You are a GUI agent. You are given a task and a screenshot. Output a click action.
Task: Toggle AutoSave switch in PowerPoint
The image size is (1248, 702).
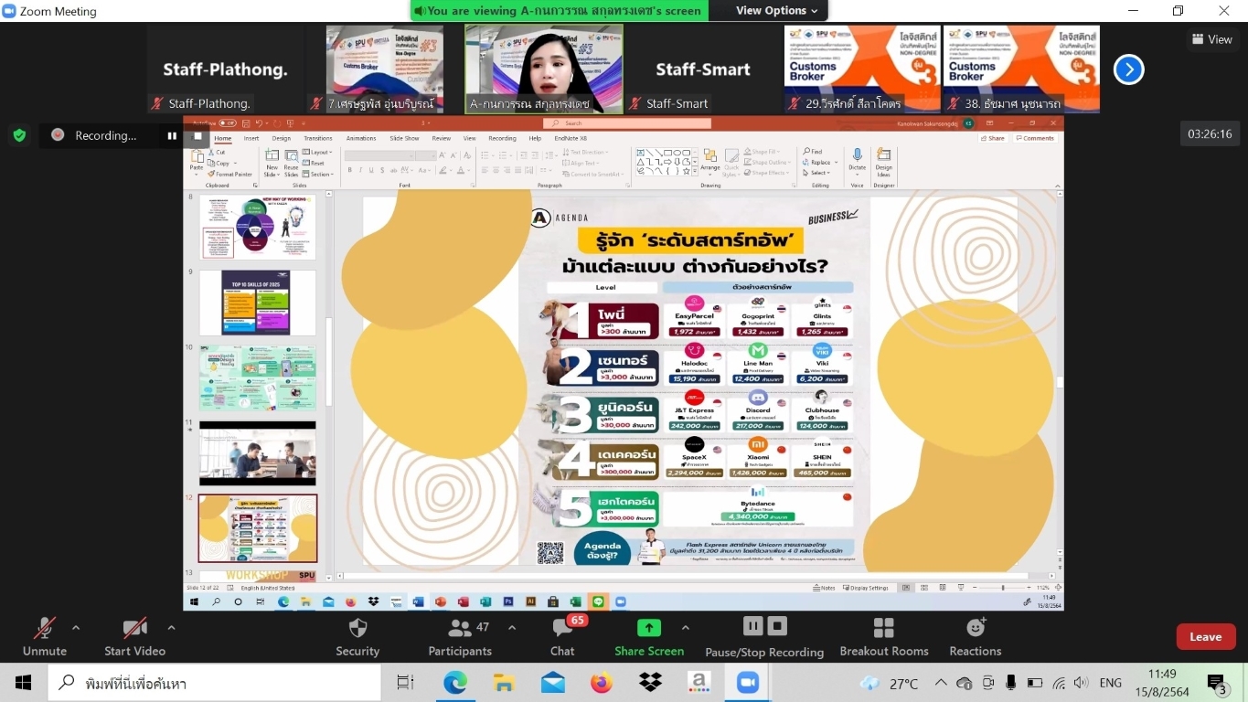[x=228, y=122]
